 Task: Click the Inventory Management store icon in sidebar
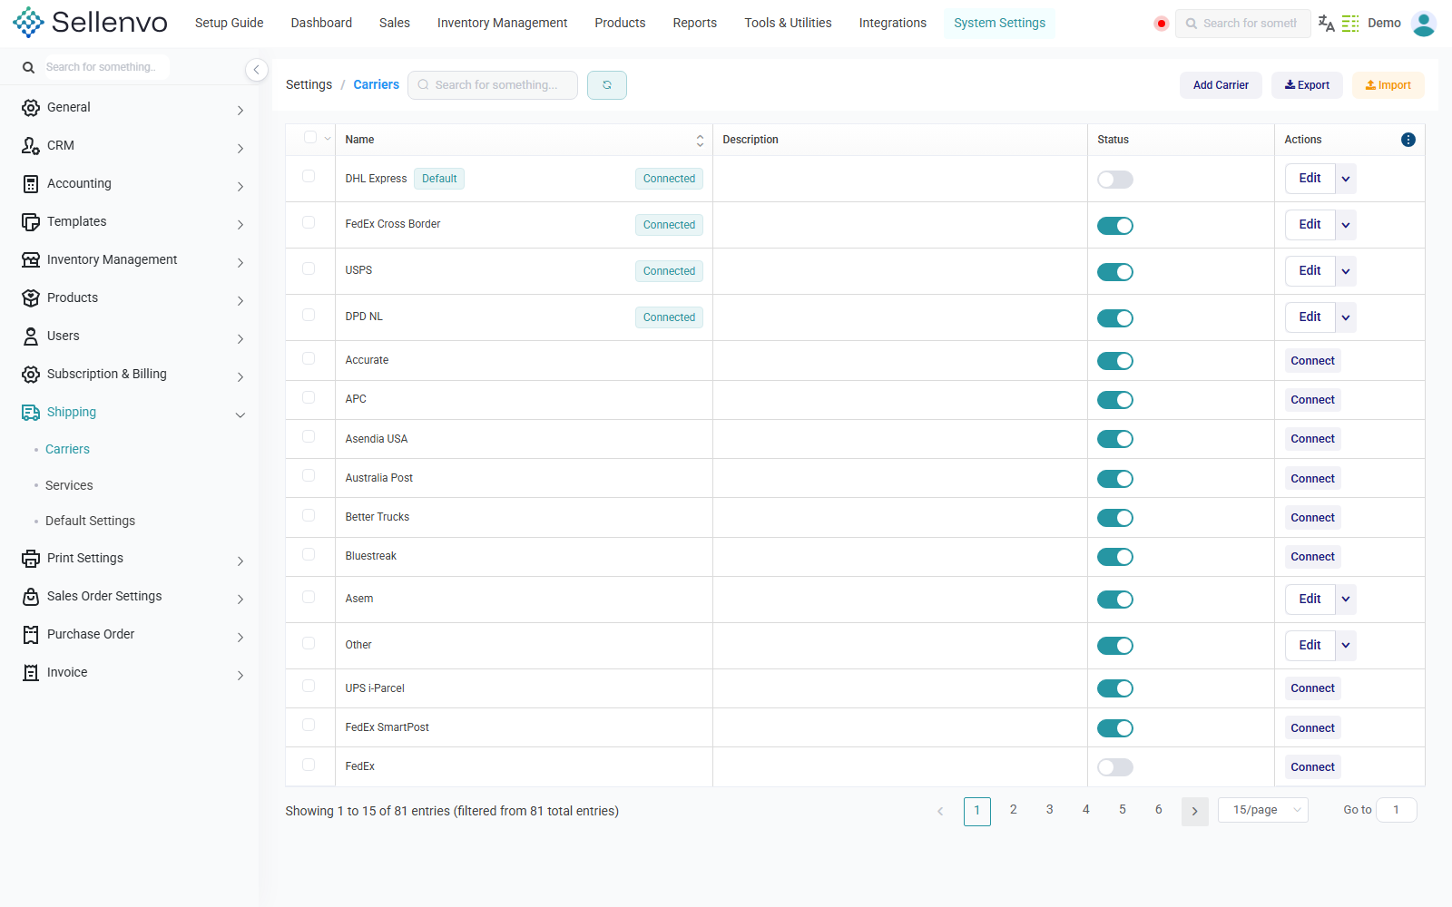[x=31, y=260]
